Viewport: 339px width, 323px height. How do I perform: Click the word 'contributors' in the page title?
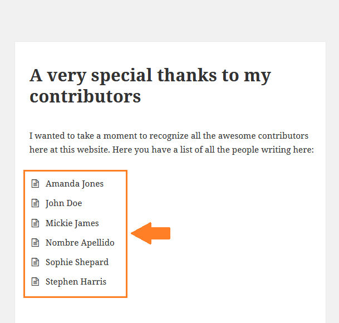click(x=85, y=96)
